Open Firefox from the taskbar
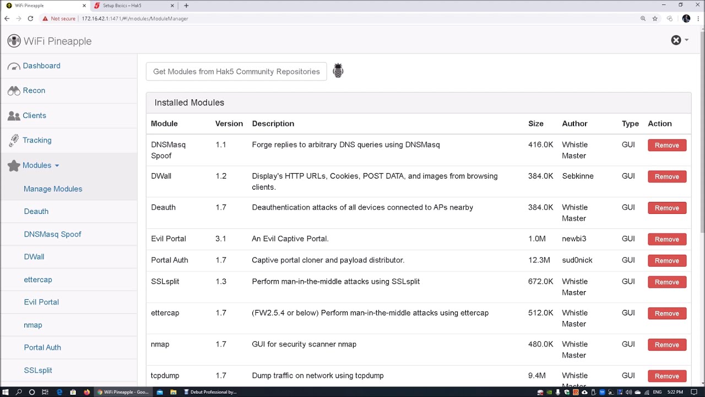Image resolution: width=705 pixels, height=397 pixels. 86,392
